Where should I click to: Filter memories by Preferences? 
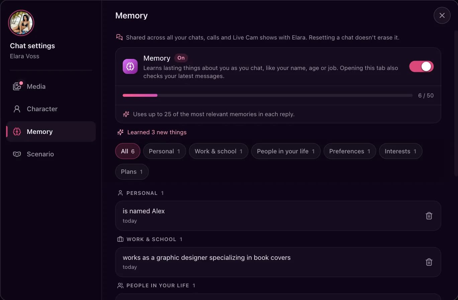coord(350,151)
